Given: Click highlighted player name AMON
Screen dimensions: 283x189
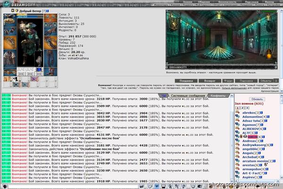Looking at the screenshot, I should [252, 137].
